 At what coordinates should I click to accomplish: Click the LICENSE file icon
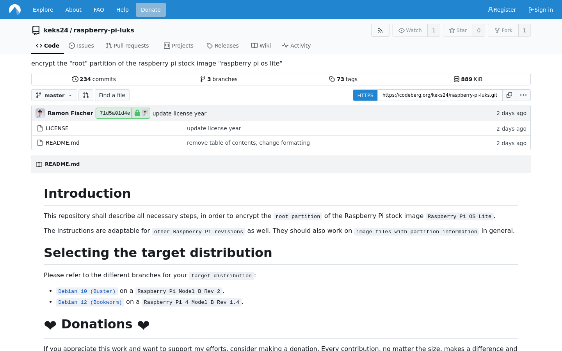(40, 128)
